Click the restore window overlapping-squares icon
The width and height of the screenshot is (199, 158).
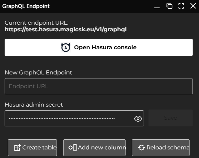(x=169, y=6)
